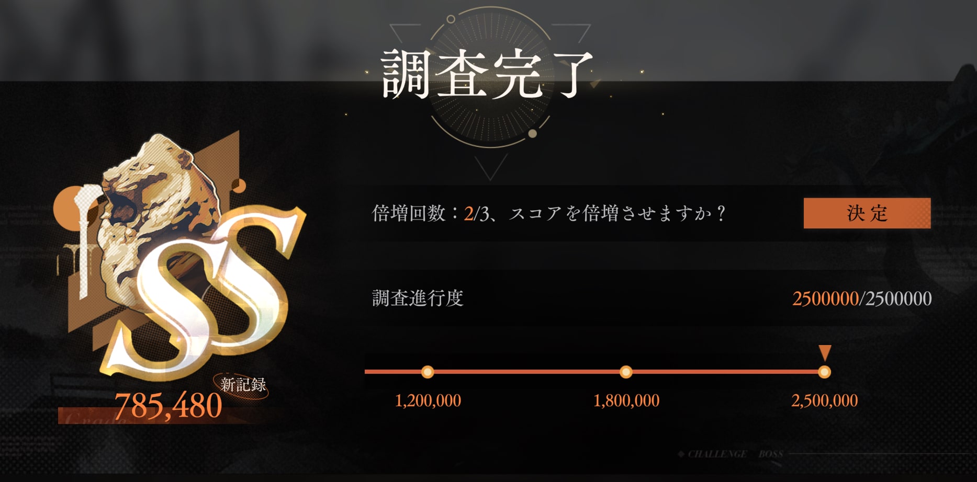Click the 調査進行度 label

click(x=418, y=299)
